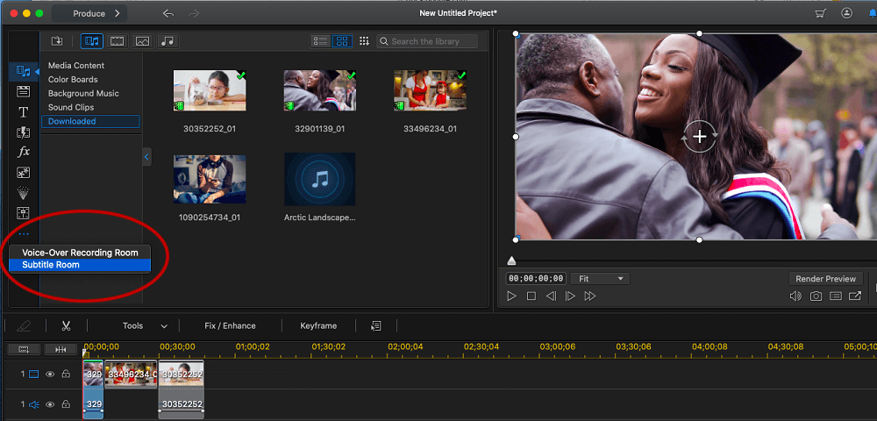The height and width of the screenshot is (421, 877).
Task: Select the split scissors tool
Action: point(66,326)
